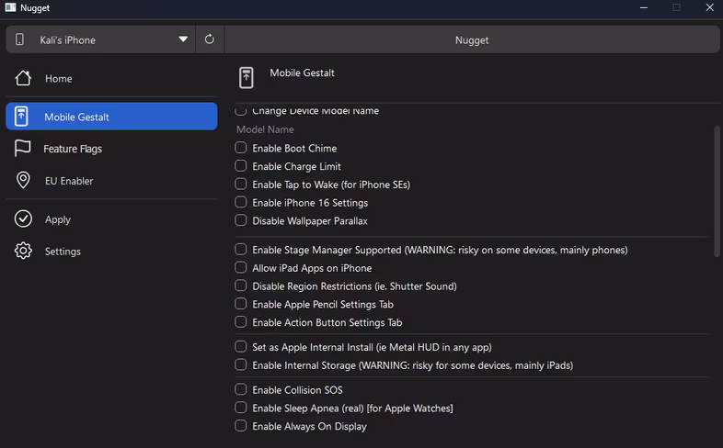Viewport: 723px width, 448px height.
Task: Click the phone icon beside Kali's iPhone
Action: click(19, 39)
